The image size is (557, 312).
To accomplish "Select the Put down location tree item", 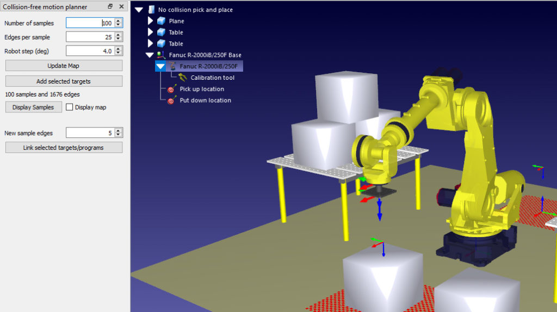I will coord(205,100).
